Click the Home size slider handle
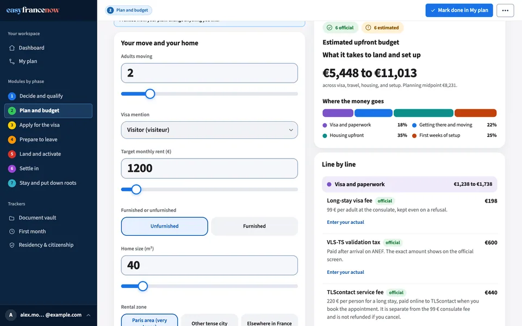Viewport: 522px width, 326px height. click(x=143, y=286)
